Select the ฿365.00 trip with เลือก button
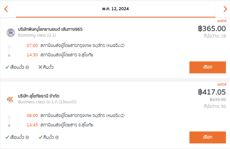 (x=207, y=67)
